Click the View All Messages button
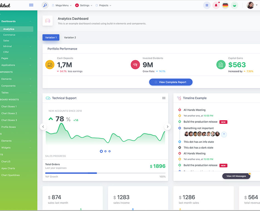This screenshot has height=211, width=260. point(236,176)
